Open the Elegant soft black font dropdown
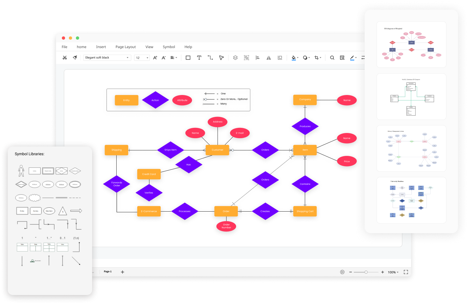The height and width of the screenshot is (304, 469). [107, 57]
